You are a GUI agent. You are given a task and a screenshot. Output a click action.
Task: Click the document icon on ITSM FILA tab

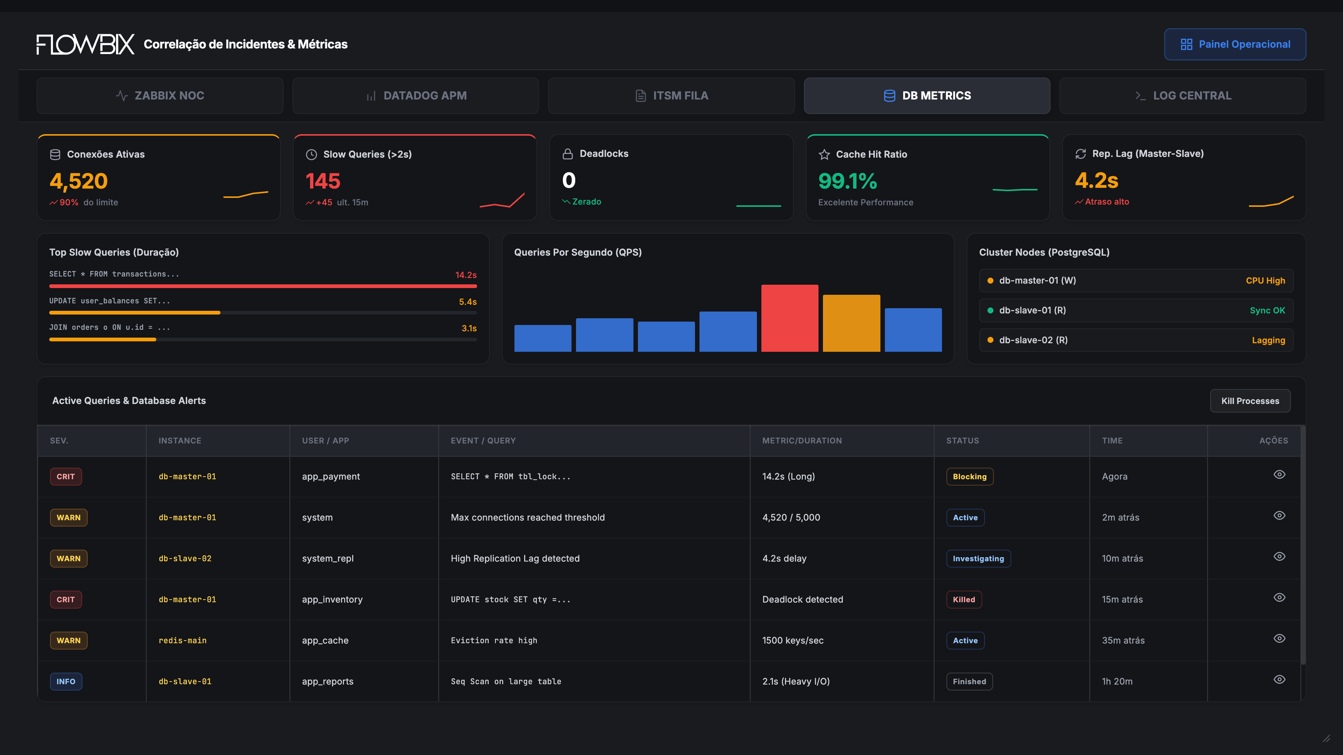click(641, 96)
